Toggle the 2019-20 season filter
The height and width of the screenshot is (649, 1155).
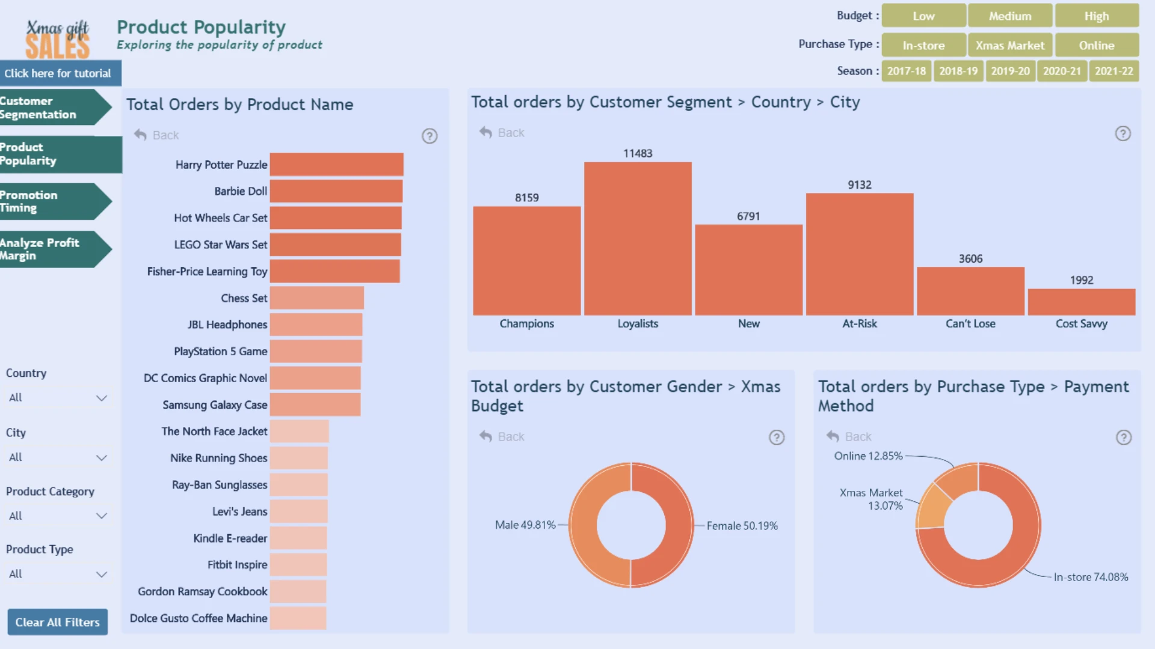pos(1010,71)
